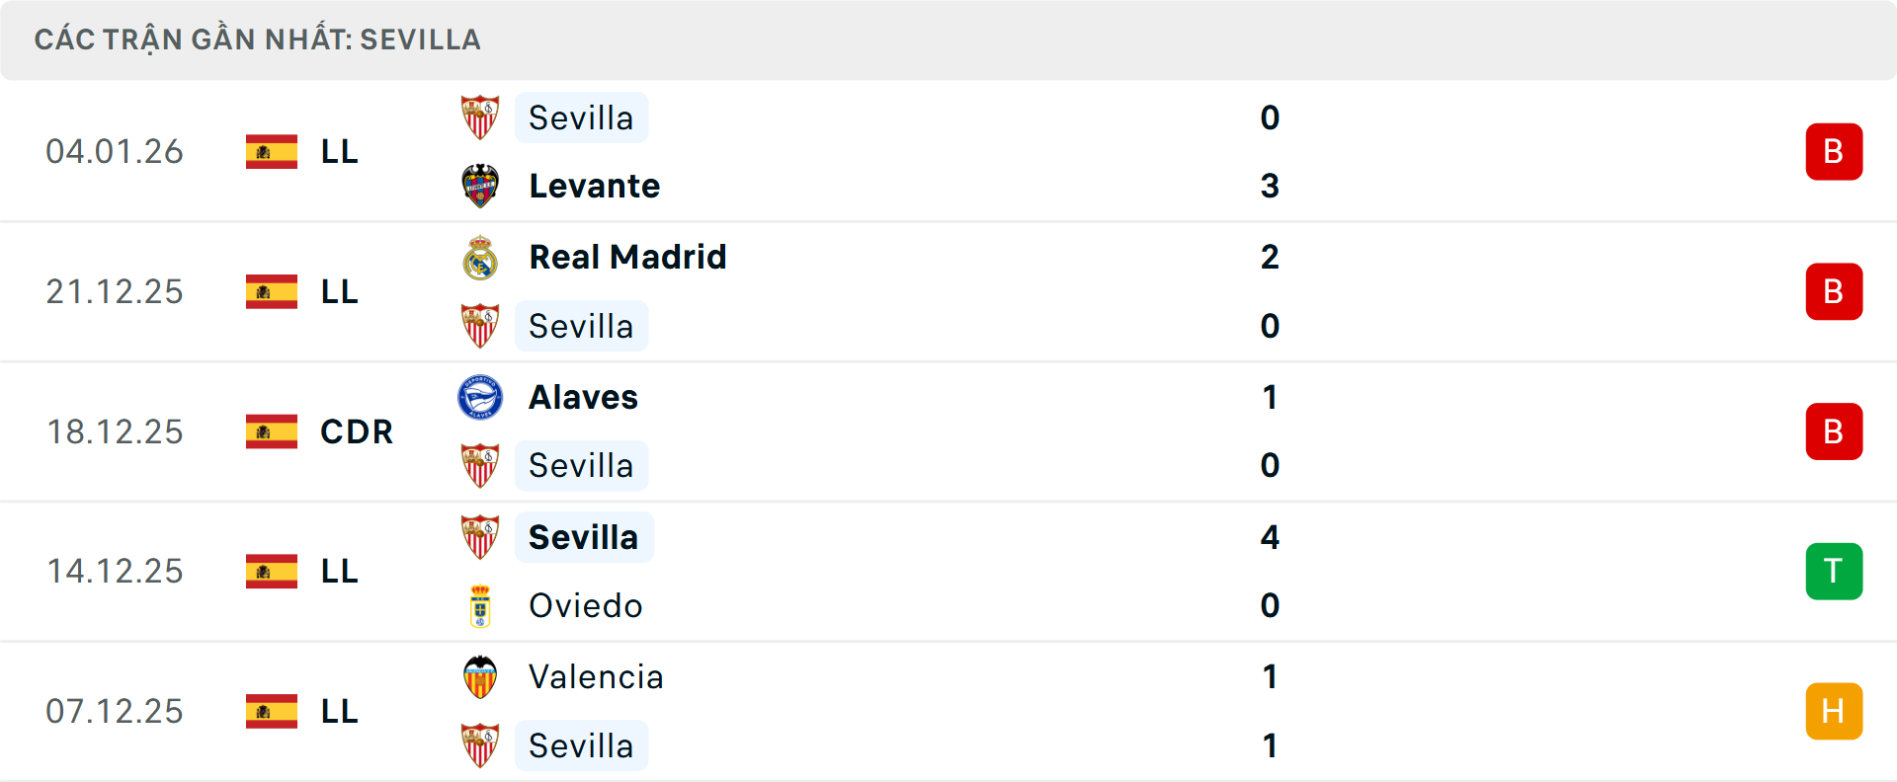The height and width of the screenshot is (782, 1897).
Task: Expand the Valencia match row for details
Action: 948,711
